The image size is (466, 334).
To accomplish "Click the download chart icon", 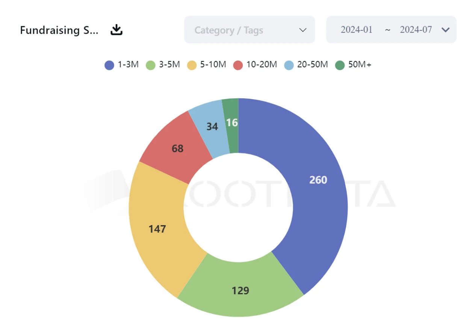I will (x=116, y=30).
